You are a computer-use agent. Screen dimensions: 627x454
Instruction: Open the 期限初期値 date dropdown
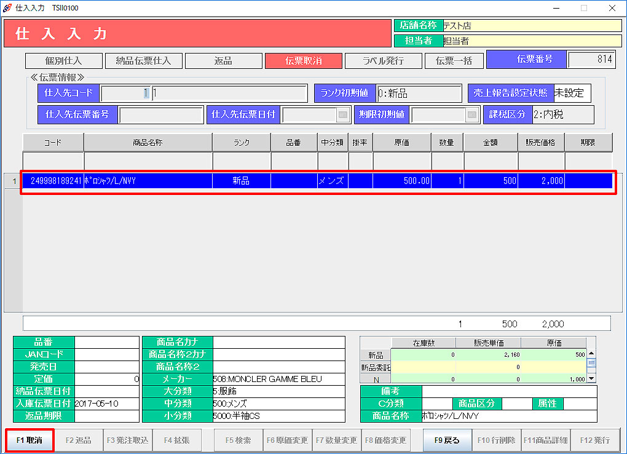pyautogui.click(x=471, y=115)
